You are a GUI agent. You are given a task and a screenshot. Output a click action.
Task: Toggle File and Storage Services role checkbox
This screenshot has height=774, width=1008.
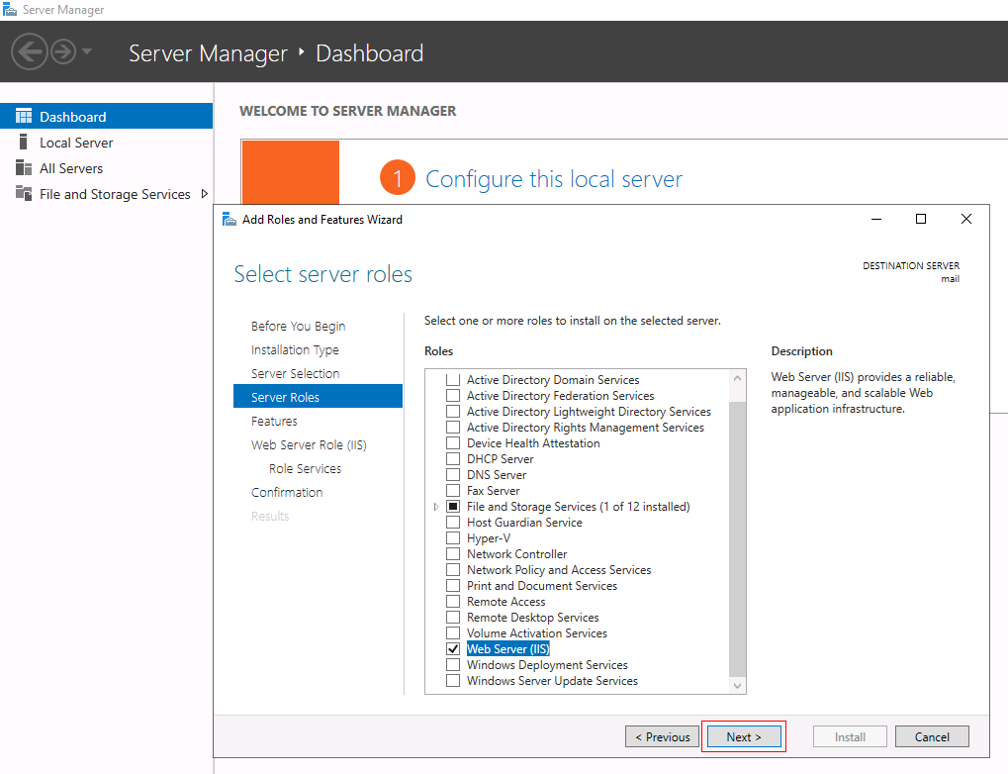click(x=453, y=507)
